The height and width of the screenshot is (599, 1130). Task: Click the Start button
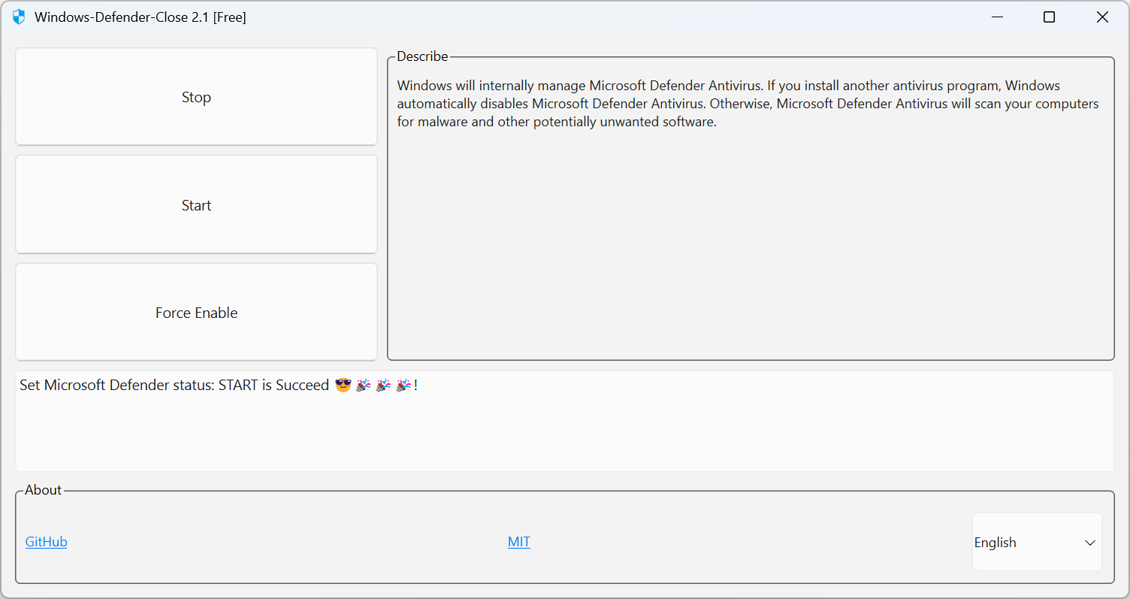pos(196,205)
